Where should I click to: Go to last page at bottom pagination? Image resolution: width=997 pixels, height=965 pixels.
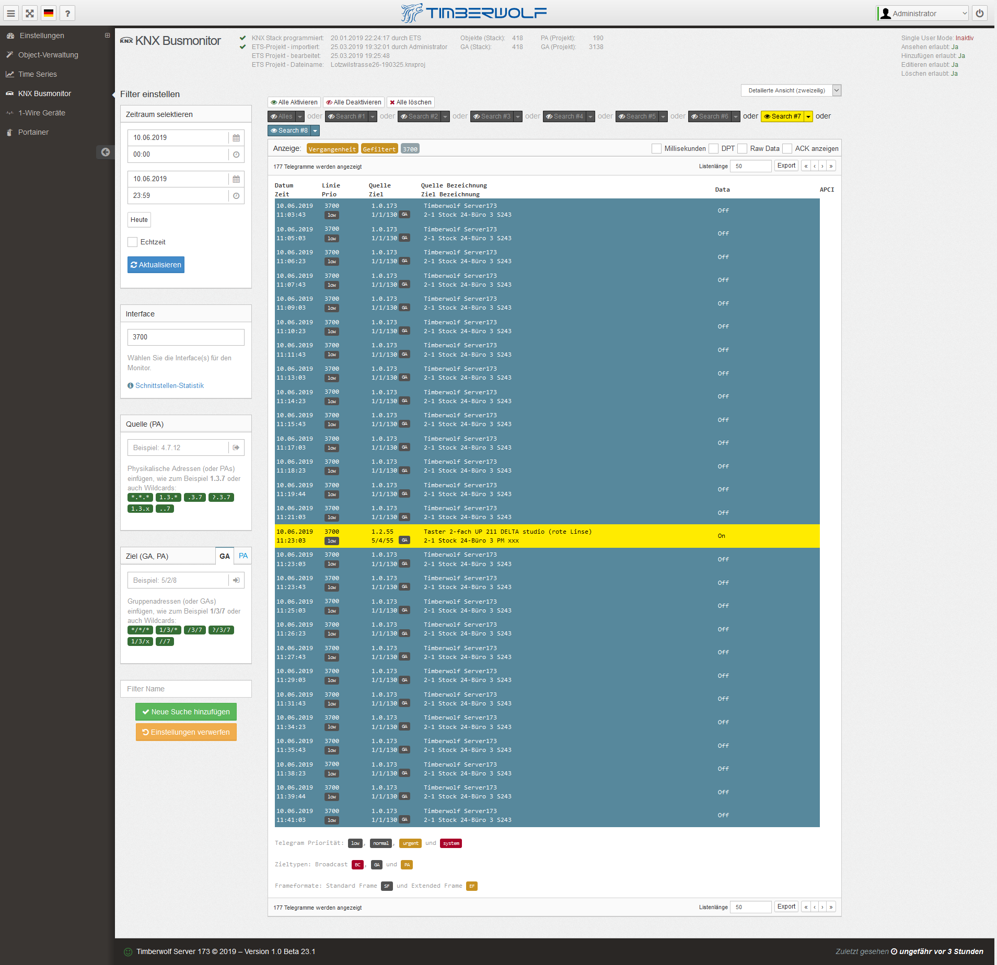click(x=831, y=907)
